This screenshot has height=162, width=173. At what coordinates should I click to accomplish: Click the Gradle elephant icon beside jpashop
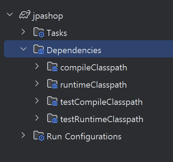click(x=25, y=14)
